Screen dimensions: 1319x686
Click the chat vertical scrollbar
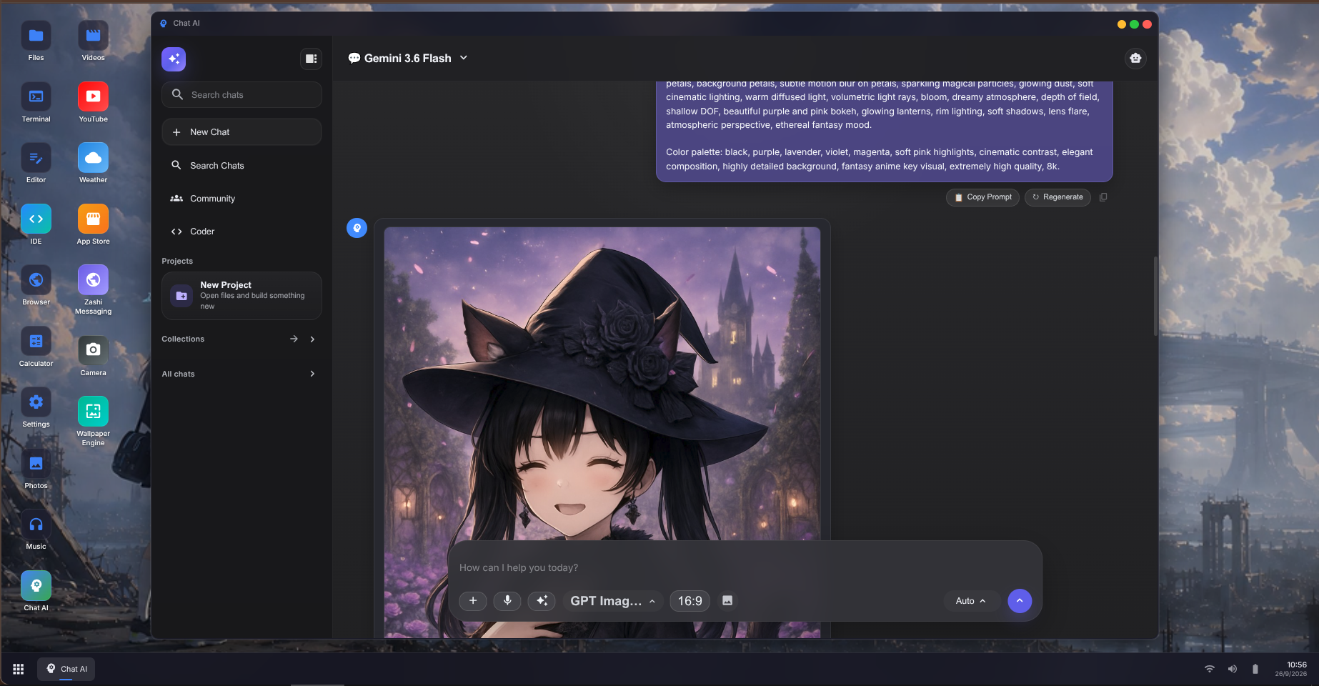click(x=1155, y=296)
